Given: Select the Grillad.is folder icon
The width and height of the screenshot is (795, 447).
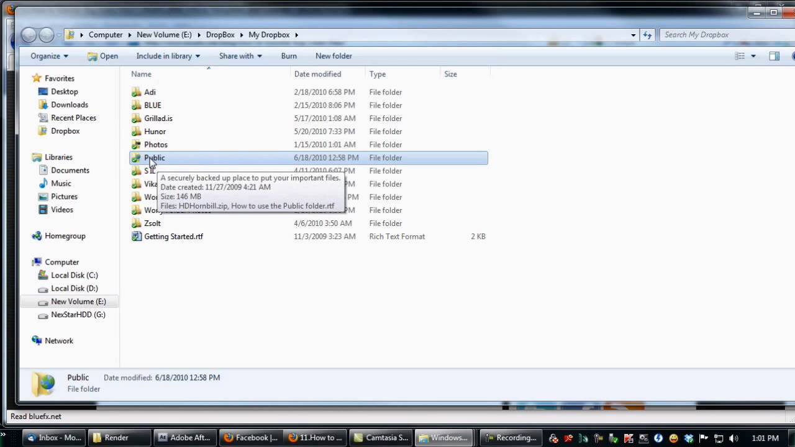Looking at the screenshot, I should tap(137, 118).
